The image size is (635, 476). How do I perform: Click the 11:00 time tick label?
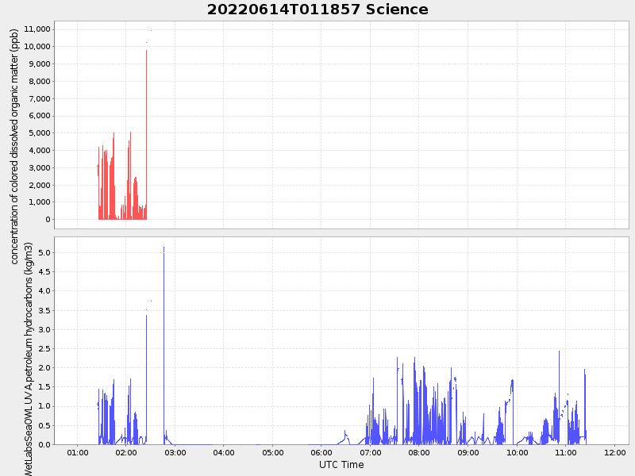click(566, 452)
